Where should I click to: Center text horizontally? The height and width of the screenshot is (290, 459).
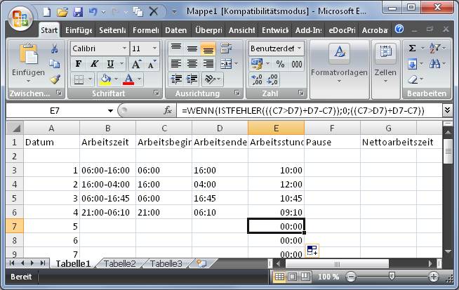tap(192, 64)
